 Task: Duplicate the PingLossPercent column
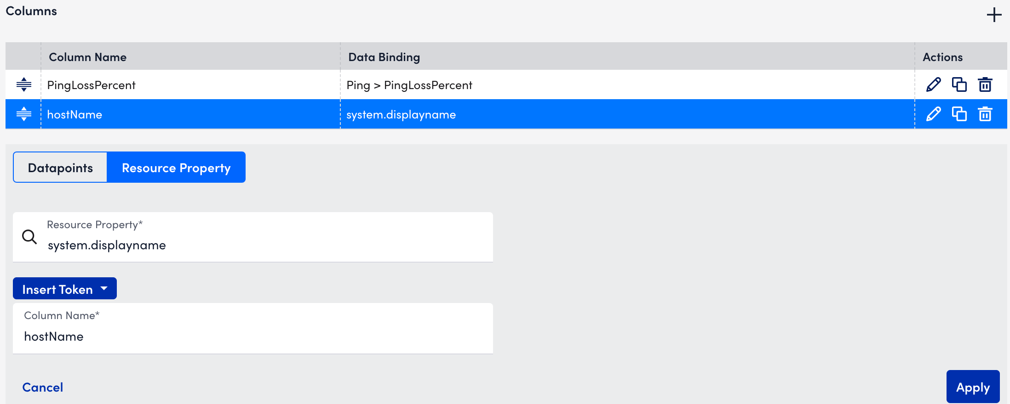tap(959, 85)
